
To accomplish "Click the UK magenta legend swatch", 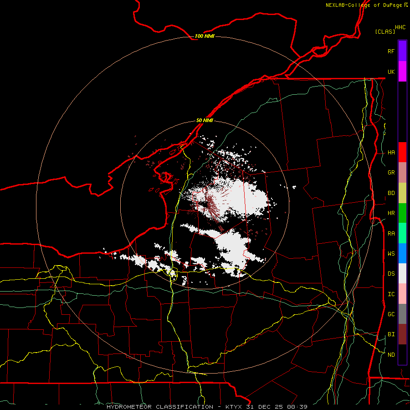I will 402,72.
